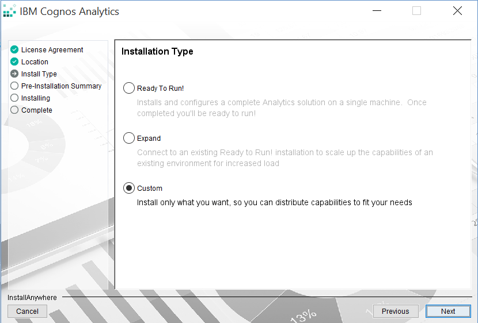Click the Install Type step label
Image resolution: width=478 pixels, height=323 pixels.
[39, 74]
